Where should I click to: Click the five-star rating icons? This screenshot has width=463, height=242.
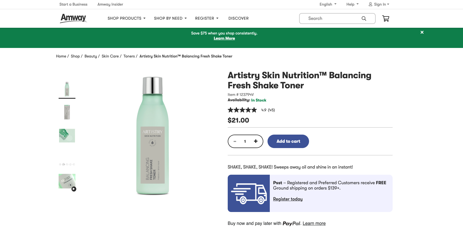[242, 110]
